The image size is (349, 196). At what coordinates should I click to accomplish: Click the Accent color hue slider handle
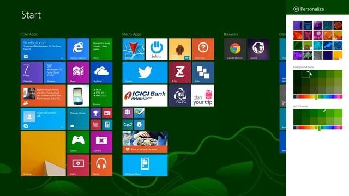click(x=319, y=128)
